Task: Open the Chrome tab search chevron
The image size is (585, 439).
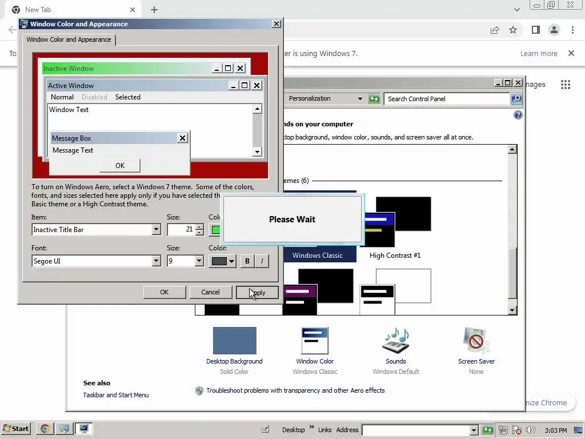Action: pos(516,10)
